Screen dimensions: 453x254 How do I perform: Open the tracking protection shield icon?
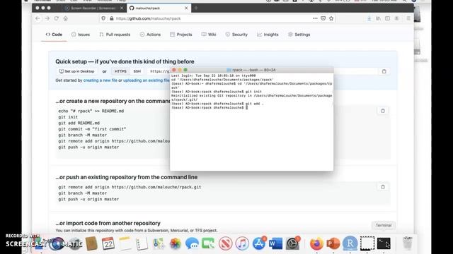pos(103,18)
